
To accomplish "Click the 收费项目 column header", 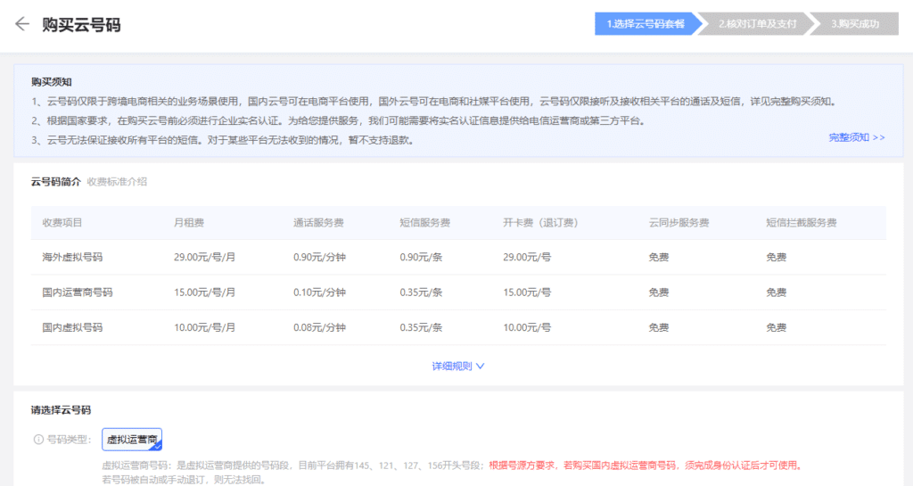I will click(x=62, y=222).
